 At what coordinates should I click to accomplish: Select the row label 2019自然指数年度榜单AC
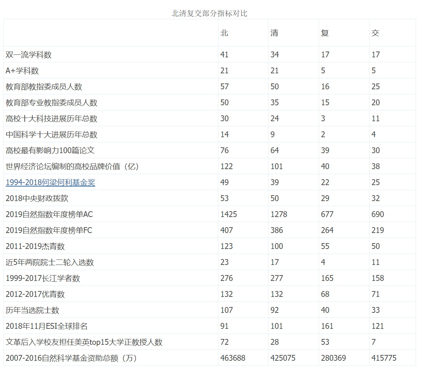tap(49, 214)
